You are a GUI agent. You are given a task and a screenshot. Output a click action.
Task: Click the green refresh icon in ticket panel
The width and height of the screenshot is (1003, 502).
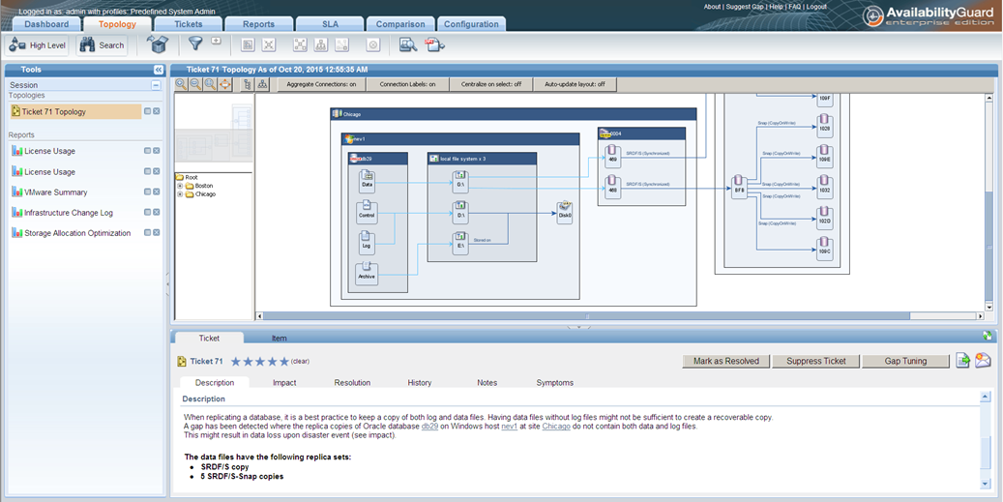(987, 335)
